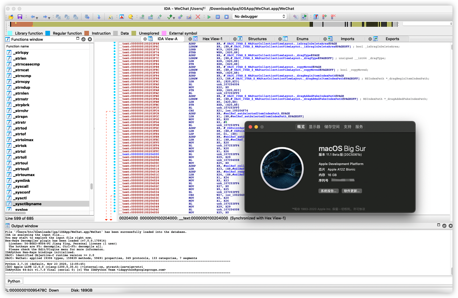Image resolution: width=458 pixels, height=298 pixels.
Task: Open the No debugger combo box
Action: coord(260,17)
